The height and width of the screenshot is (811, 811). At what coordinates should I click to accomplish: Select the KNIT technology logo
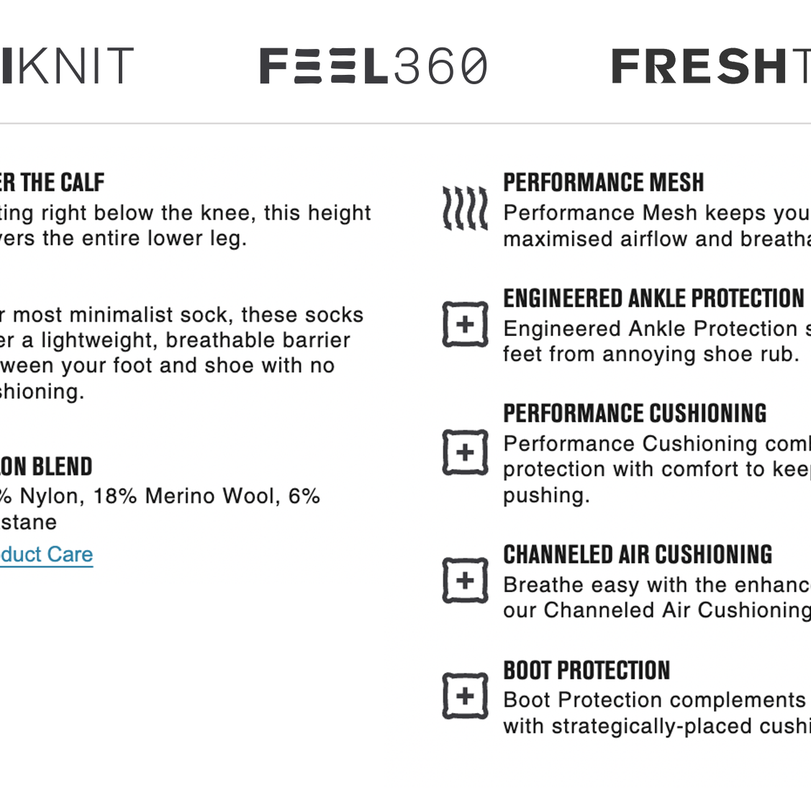tap(67, 65)
